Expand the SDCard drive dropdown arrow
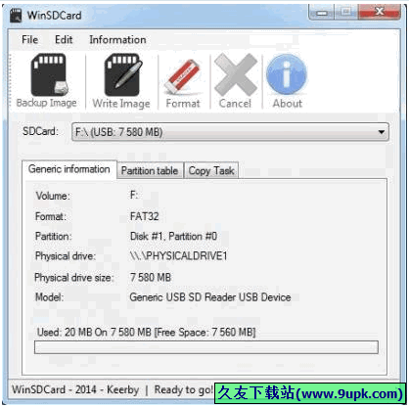Screen dimensions: 409x407 tap(381, 132)
